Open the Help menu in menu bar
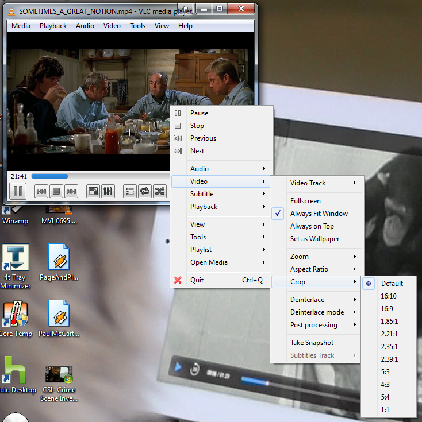422x422 pixels. point(185,26)
